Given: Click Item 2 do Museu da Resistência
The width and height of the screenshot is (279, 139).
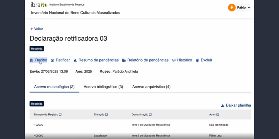Looking at the screenshot, I should coord(151,136).
